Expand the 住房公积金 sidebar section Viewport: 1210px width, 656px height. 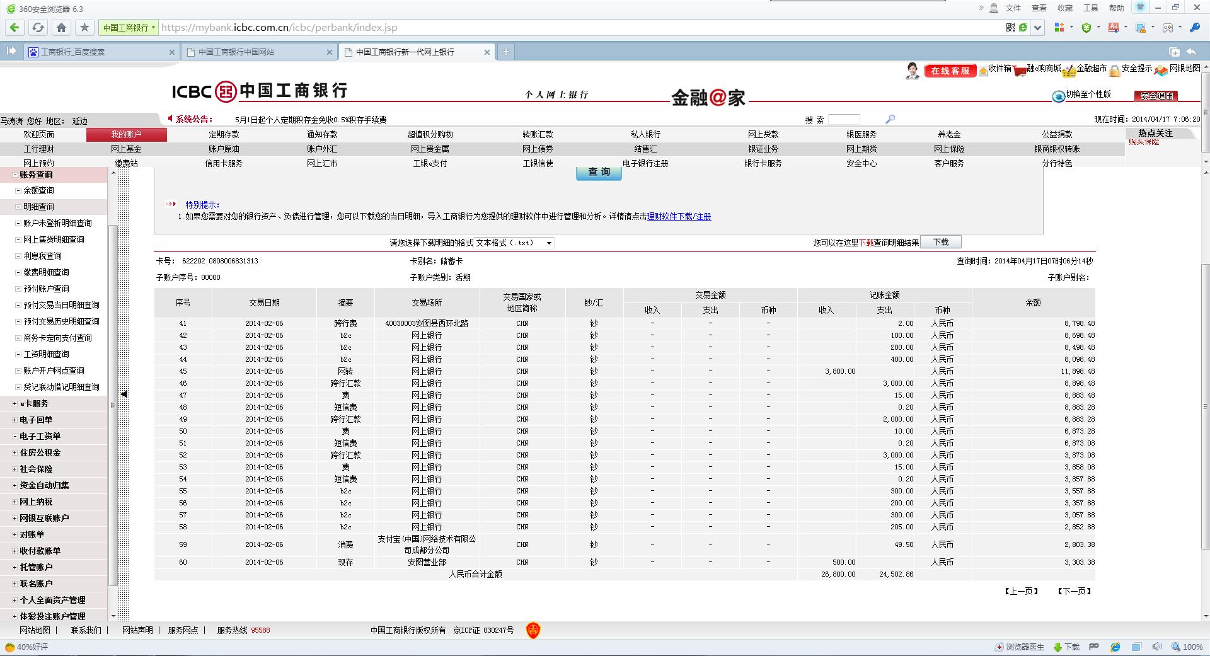coord(40,452)
